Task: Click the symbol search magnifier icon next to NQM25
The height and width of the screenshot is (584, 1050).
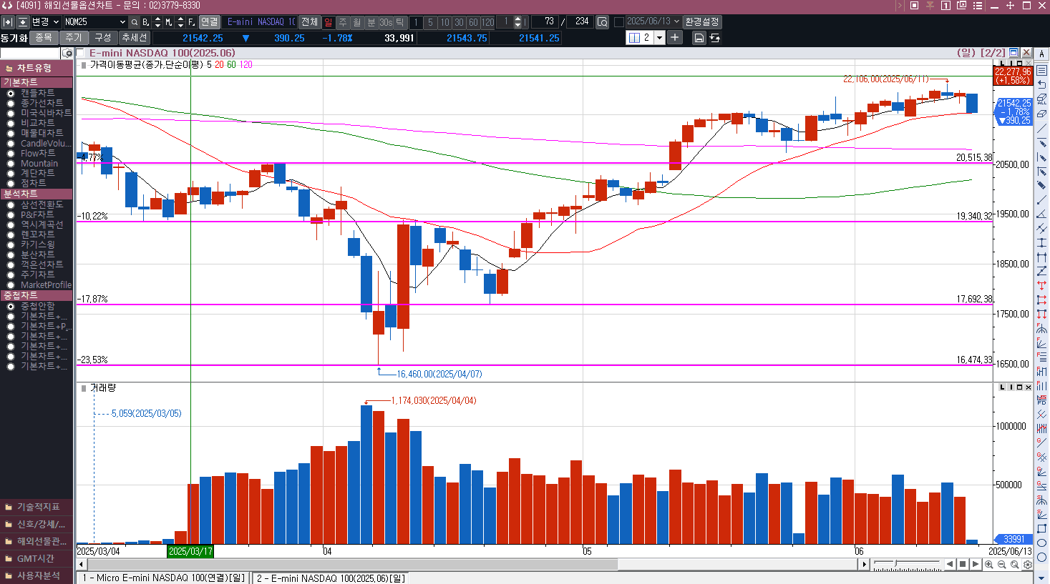Action: pos(134,22)
